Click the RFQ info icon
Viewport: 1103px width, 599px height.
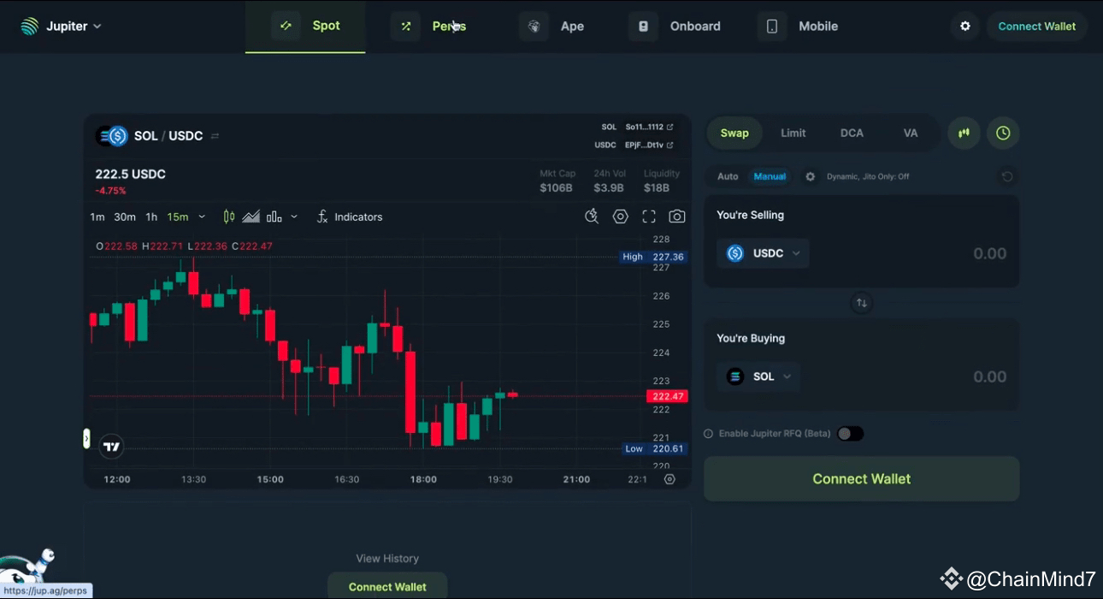coord(708,434)
